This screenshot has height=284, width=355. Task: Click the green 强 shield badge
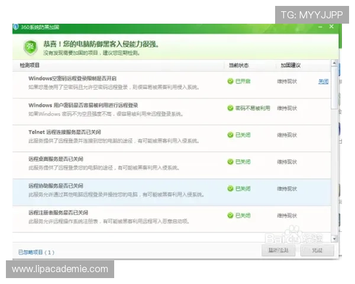coord(31,47)
